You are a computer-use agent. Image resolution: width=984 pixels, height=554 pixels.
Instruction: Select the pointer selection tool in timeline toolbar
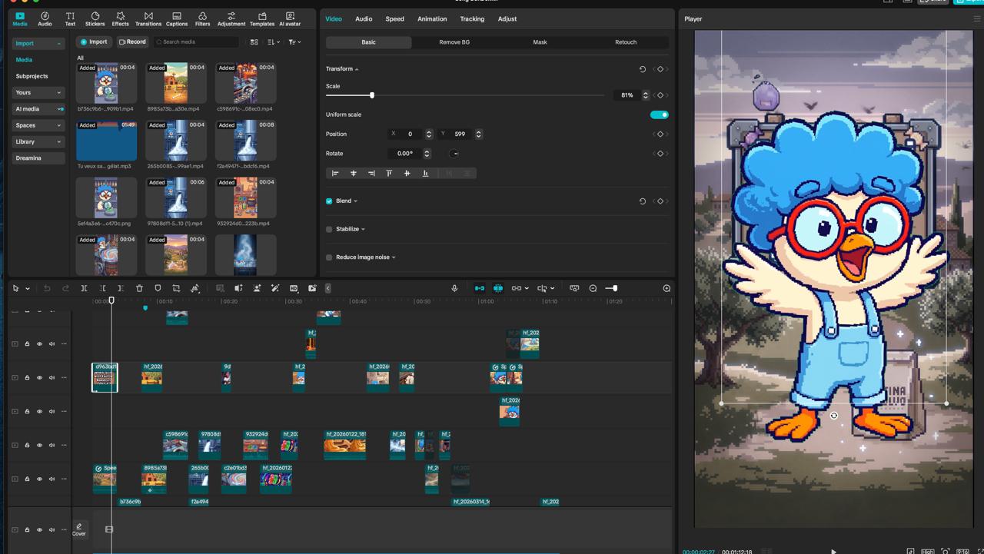coord(15,288)
